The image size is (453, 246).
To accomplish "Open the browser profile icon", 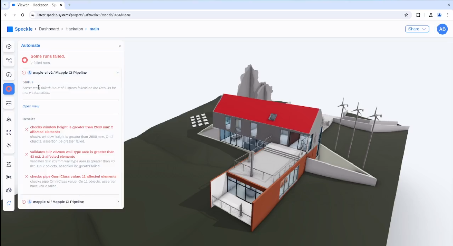I will (439, 15).
